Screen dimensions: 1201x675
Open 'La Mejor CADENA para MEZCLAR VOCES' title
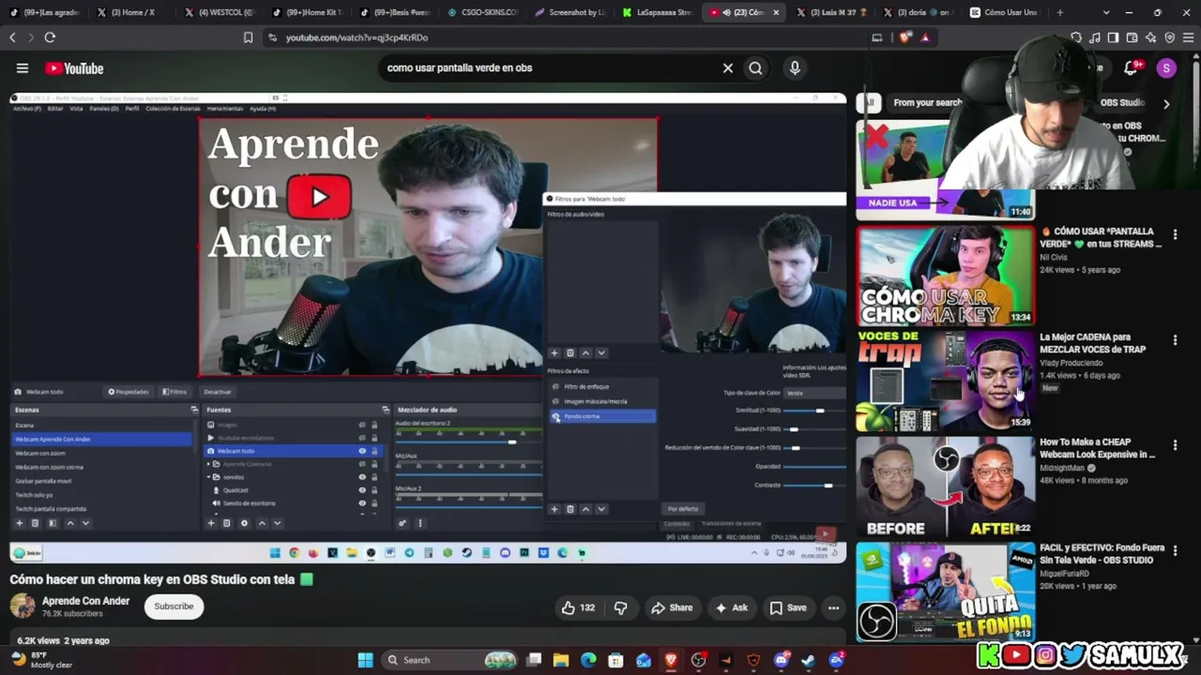pyautogui.click(x=1093, y=343)
